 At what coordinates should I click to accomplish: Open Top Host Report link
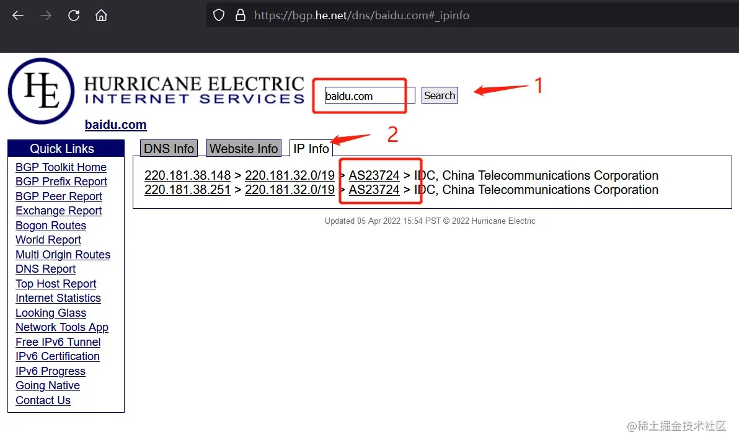coord(56,284)
